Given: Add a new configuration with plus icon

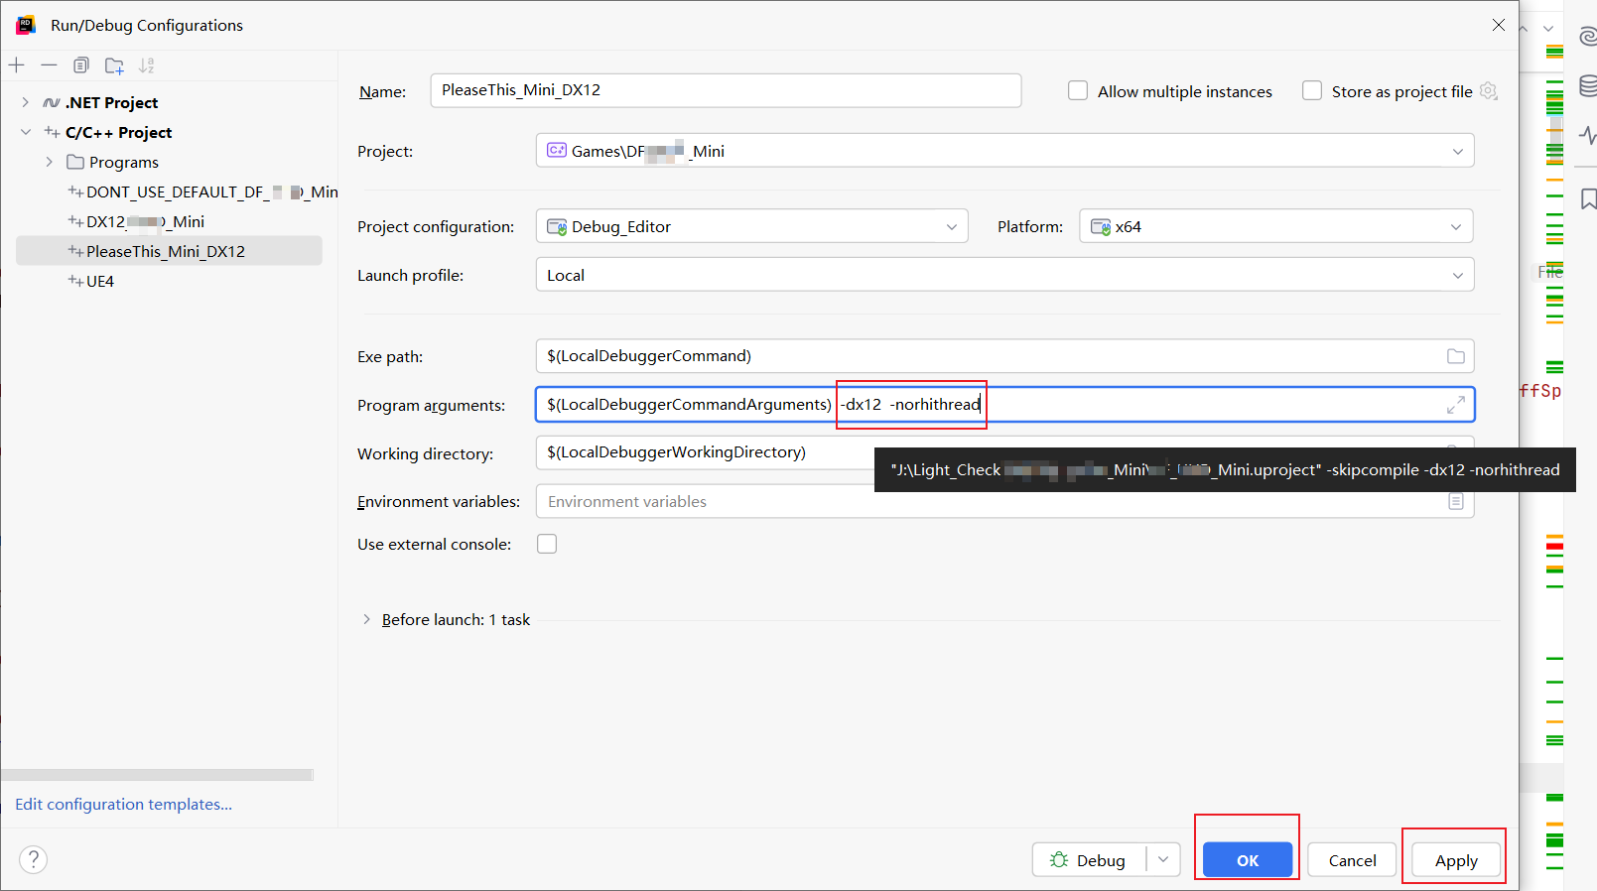Looking at the screenshot, I should (17, 65).
